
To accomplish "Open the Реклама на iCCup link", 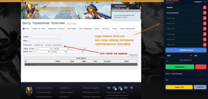I will pos(91,92).
